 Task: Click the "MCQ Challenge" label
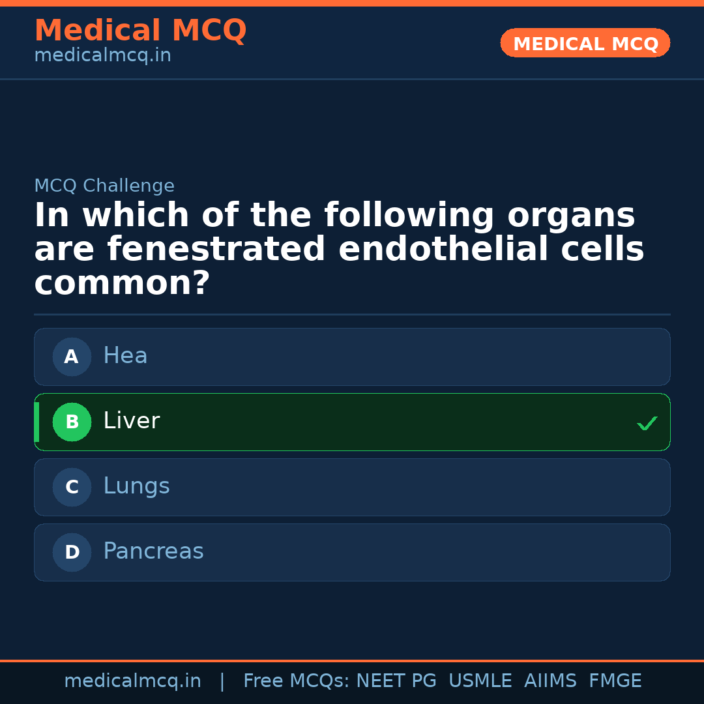104,186
